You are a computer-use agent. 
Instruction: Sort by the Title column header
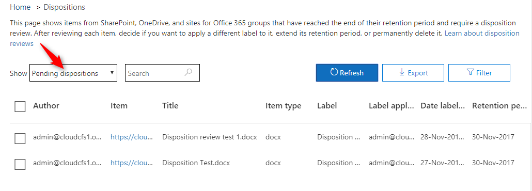coord(170,105)
